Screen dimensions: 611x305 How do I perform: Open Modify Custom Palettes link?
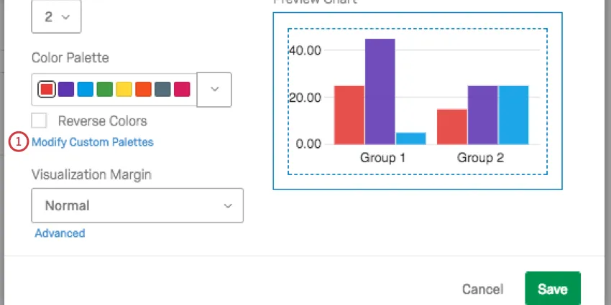pyautogui.click(x=93, y=142)
